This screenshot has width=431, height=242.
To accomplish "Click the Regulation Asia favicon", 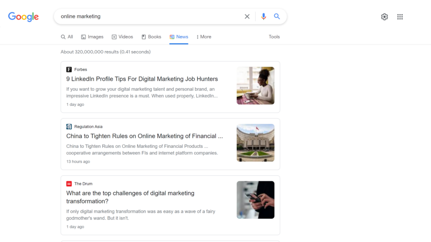I will [69, 126].
